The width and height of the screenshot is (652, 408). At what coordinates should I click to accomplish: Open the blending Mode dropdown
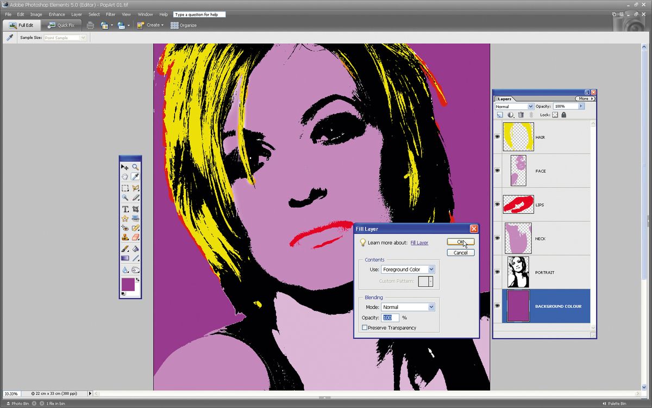coord(431,307)
